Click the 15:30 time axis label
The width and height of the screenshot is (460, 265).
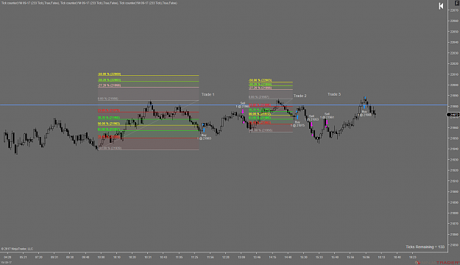point(303,257)
